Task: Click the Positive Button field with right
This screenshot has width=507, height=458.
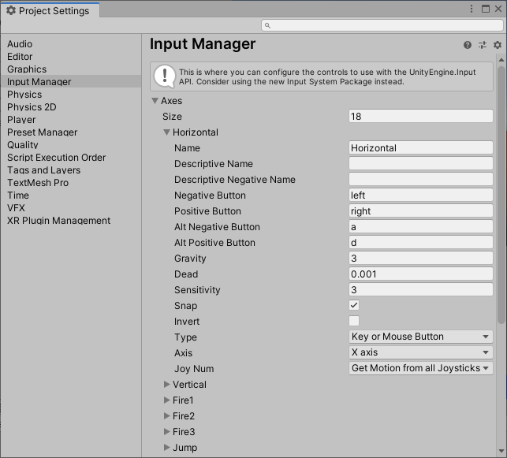Action: click(421, 210)
